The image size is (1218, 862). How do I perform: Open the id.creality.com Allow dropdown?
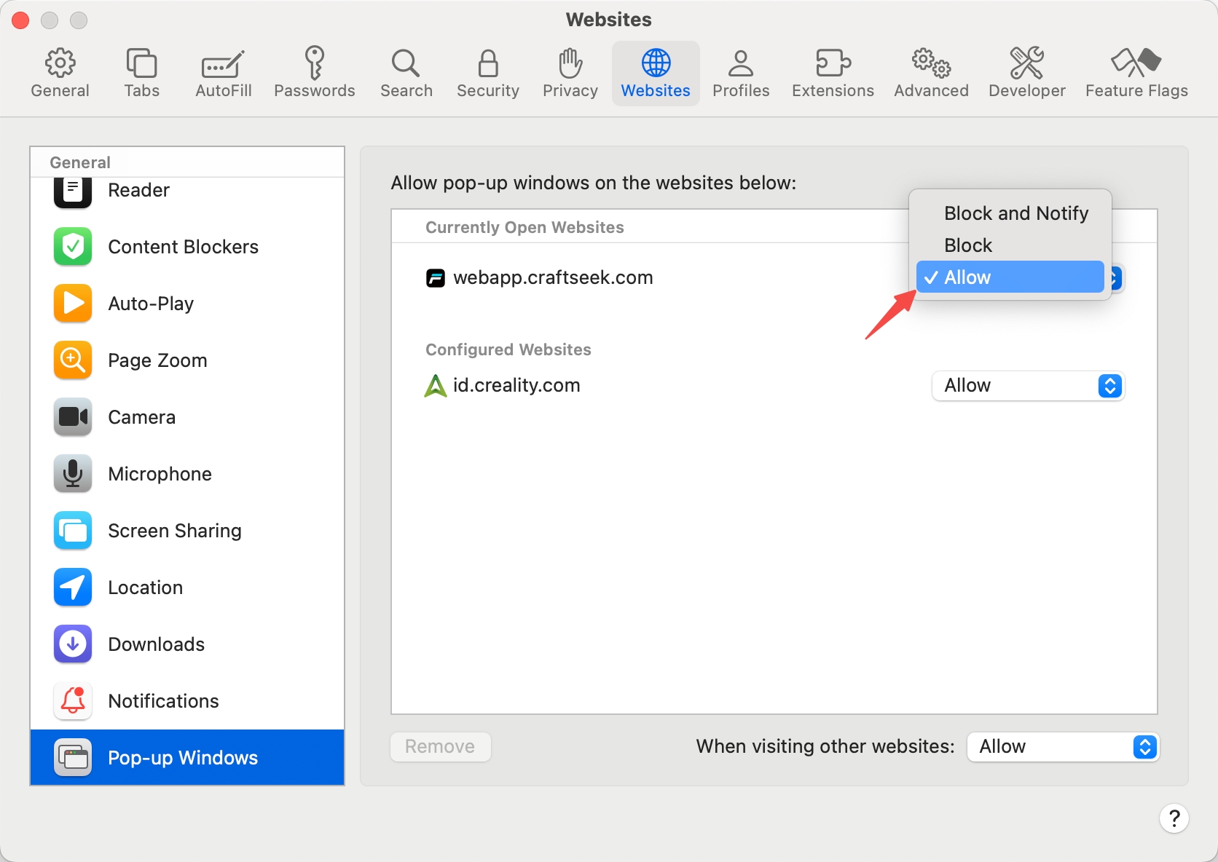pos(1028,386)
